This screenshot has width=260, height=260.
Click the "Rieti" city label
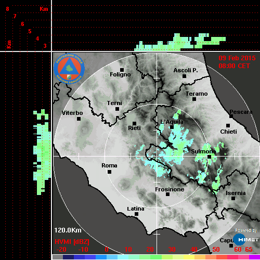coord(134,128)
